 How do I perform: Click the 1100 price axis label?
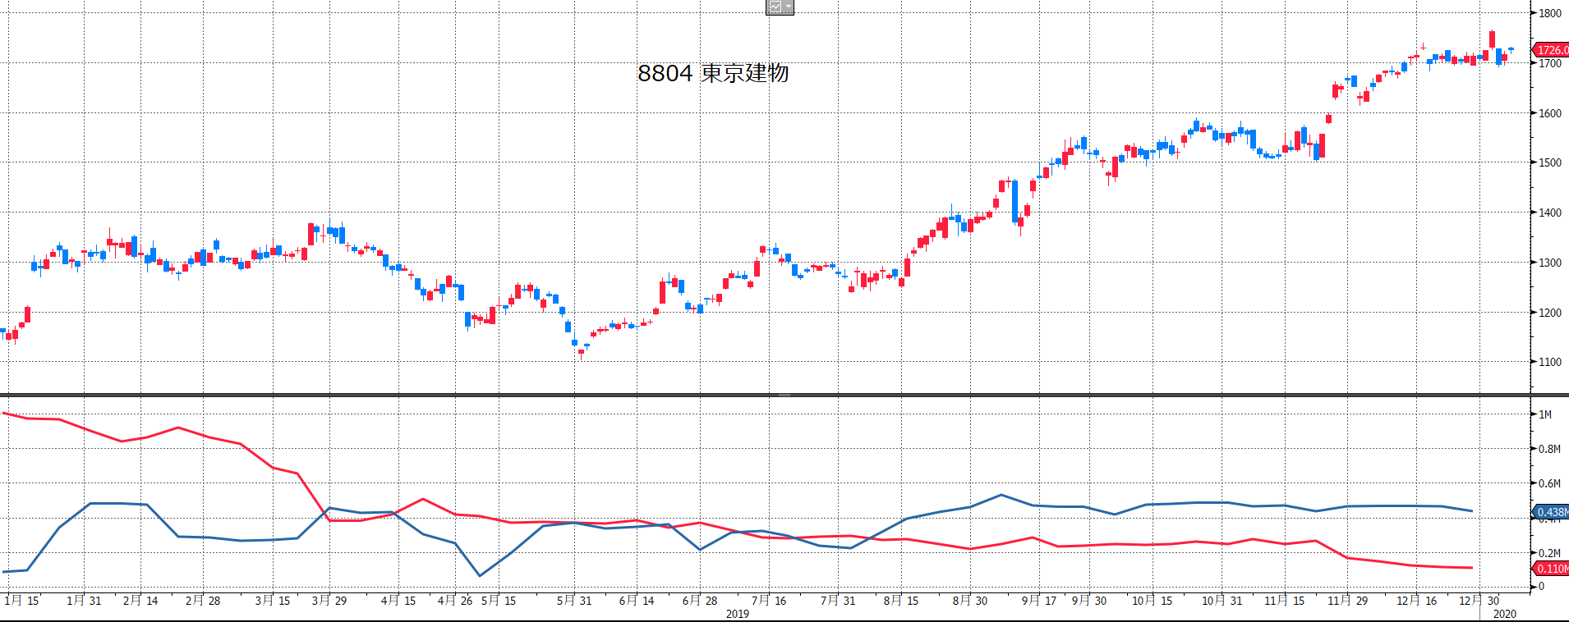[x=1550, y=362]
